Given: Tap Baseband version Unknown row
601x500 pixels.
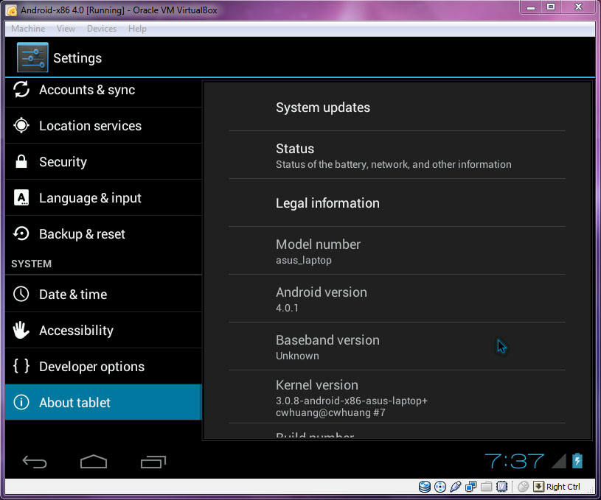Looking at the screenshot, I should click(397, 347).
